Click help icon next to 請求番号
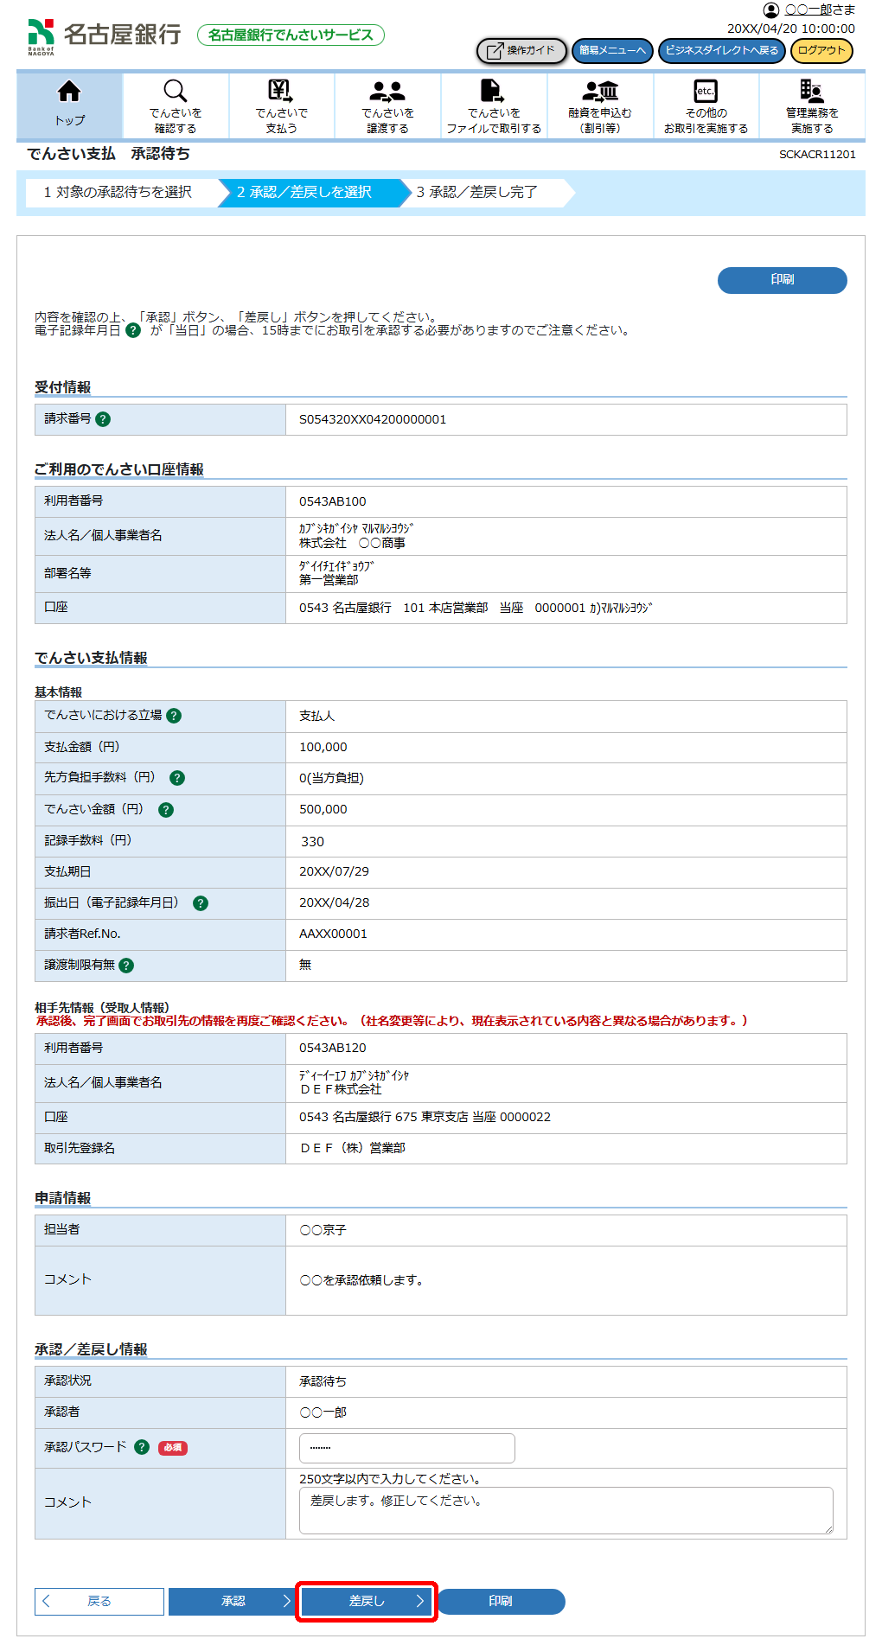The height and width of the screenshot is (1645, 882). 103,419
